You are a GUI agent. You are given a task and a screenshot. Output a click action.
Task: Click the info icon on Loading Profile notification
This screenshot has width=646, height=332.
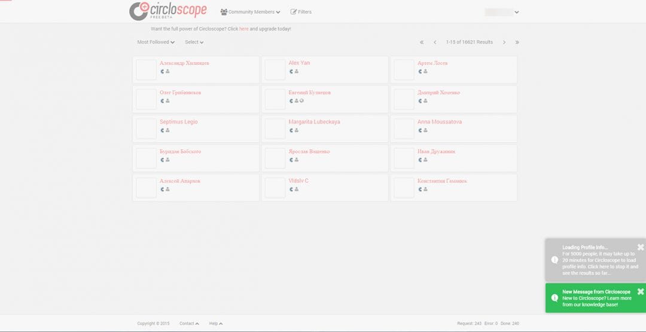[x=554, y=260]
